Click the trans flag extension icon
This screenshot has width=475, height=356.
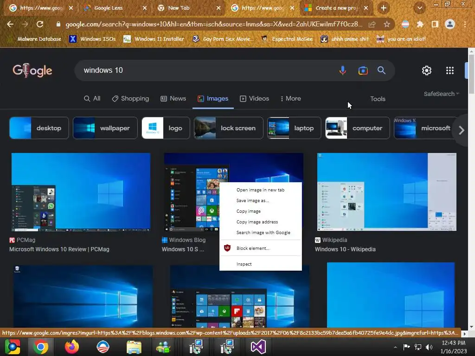click(x=405, y=24)
